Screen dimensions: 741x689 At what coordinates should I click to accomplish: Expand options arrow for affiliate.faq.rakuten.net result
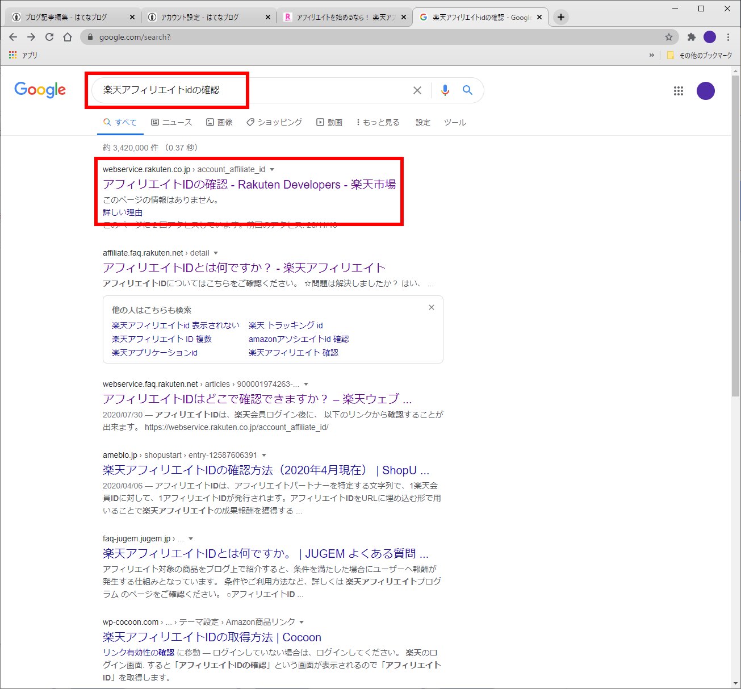(x=216, y=253)
